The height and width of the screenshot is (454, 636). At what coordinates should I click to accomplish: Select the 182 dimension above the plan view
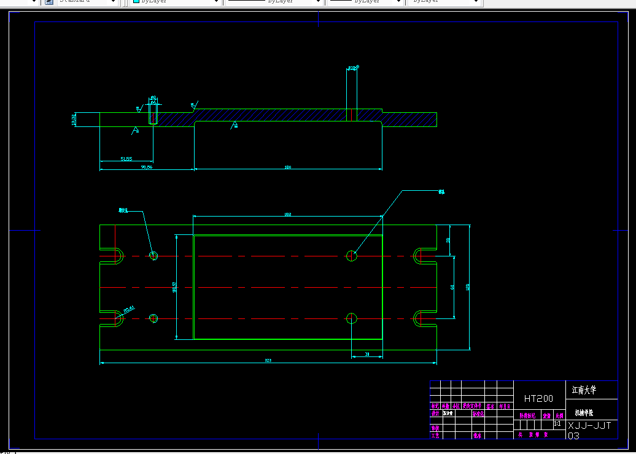click(288, 214)
